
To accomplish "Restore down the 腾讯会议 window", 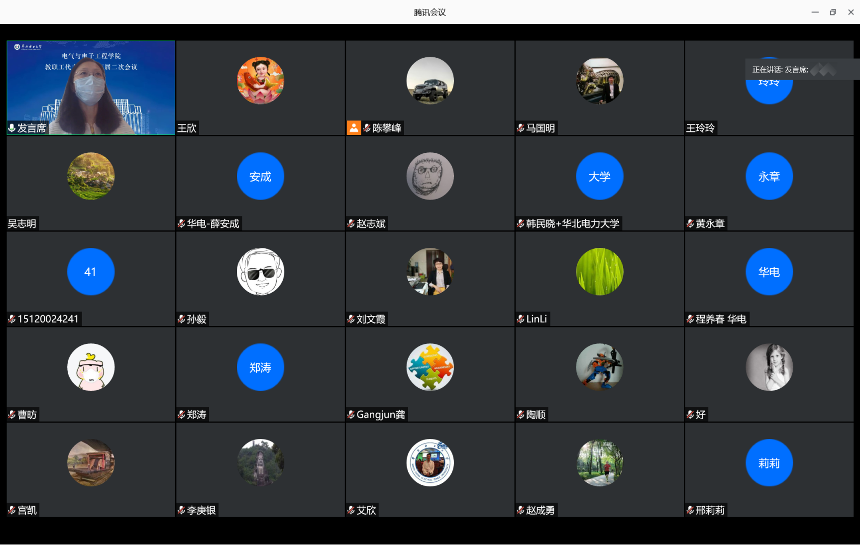I will pyautogui.click(x=833, y=12).
